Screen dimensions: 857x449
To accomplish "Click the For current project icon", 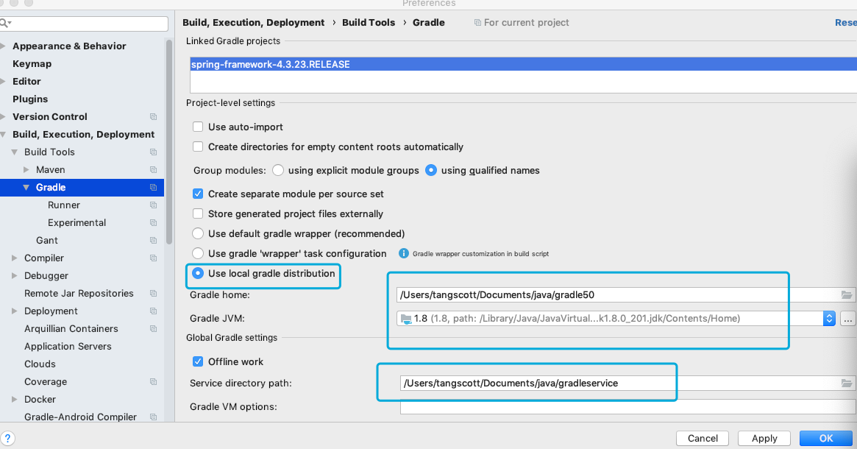I will pyautogui.click(x=479, y=22).
